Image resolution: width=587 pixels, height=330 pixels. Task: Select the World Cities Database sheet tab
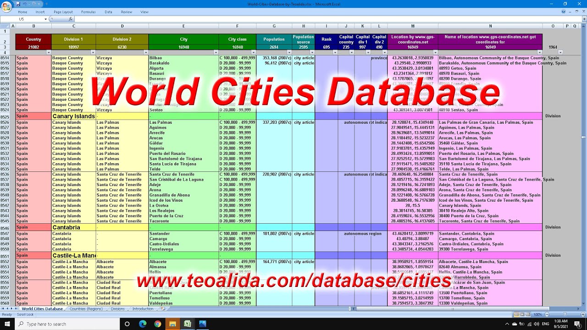42,309
